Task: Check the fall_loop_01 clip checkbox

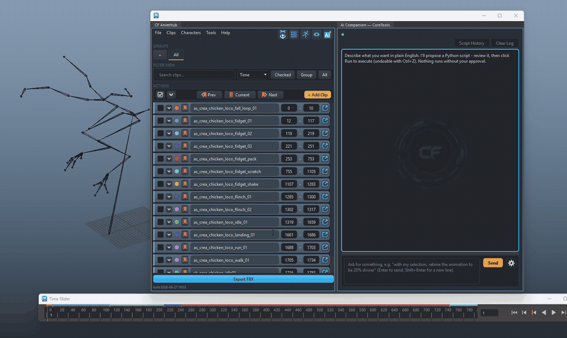Action: click(x=160, y=108)
